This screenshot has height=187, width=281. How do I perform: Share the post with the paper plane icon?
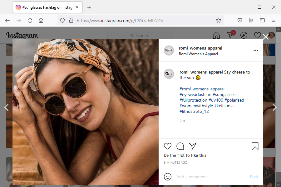tap(193, 146)
